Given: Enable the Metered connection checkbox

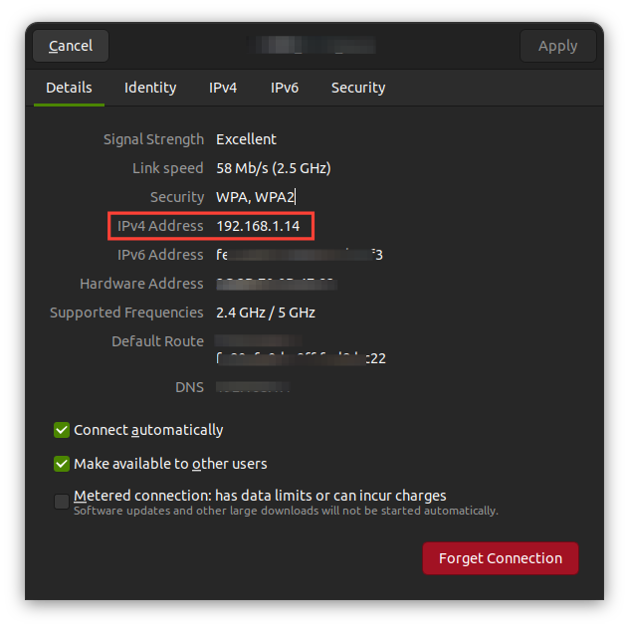Looking at the screenshot, I should tap(62, 502).
